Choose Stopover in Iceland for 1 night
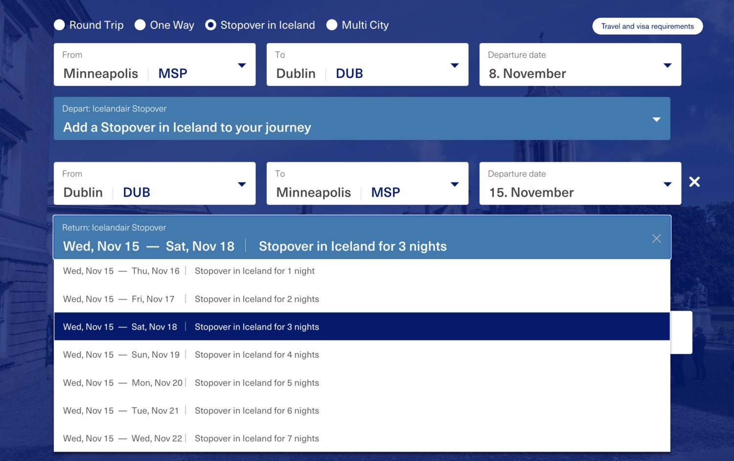The width and height of the screenshot is (734, 461). click(362, 271)
